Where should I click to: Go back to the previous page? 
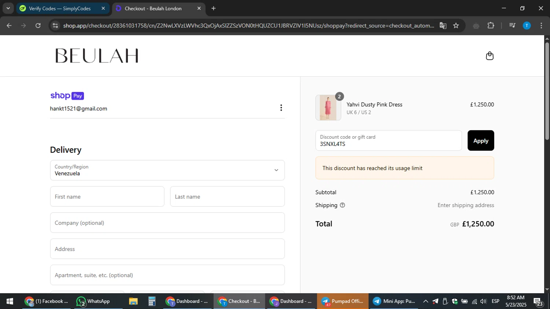pos(9,26)
